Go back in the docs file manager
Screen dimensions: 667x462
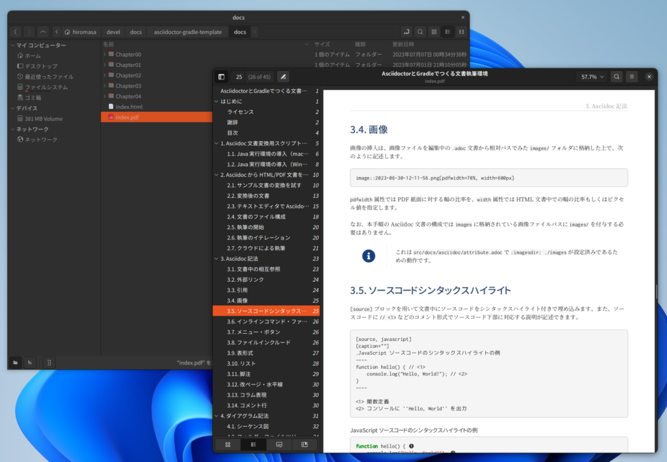tap(16, 32)
